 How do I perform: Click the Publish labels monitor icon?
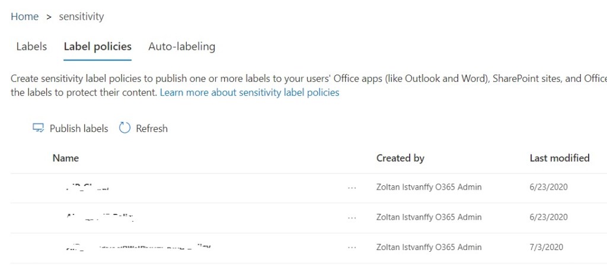39,128
